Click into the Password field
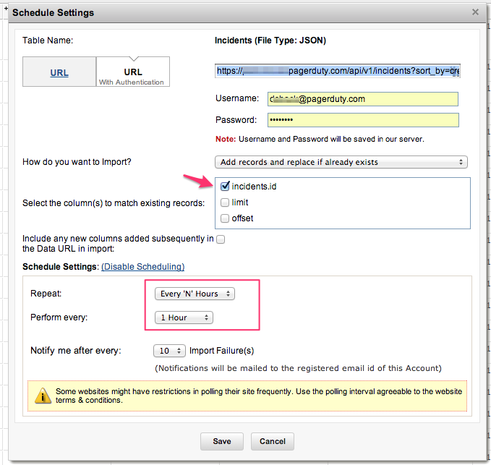The width and height of the screenshot is (491, 465). (x=363, y=120)
